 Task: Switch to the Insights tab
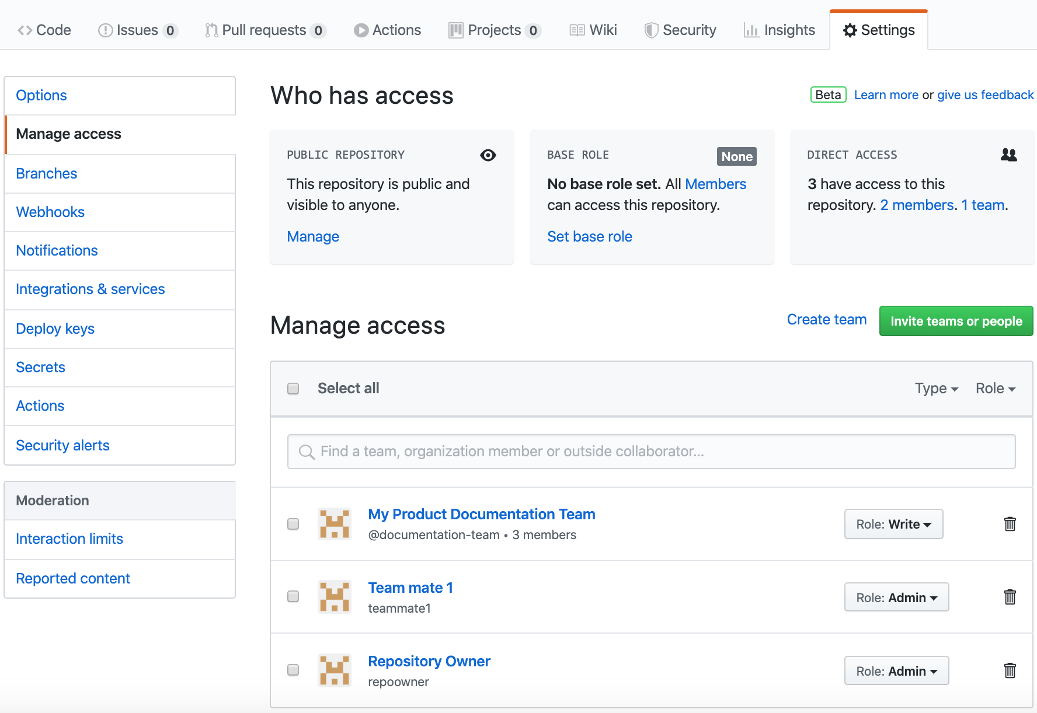pos(780,30)
